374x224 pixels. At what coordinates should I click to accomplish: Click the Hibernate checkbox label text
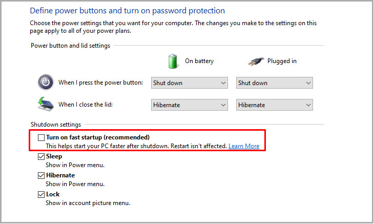pos(60,175)
